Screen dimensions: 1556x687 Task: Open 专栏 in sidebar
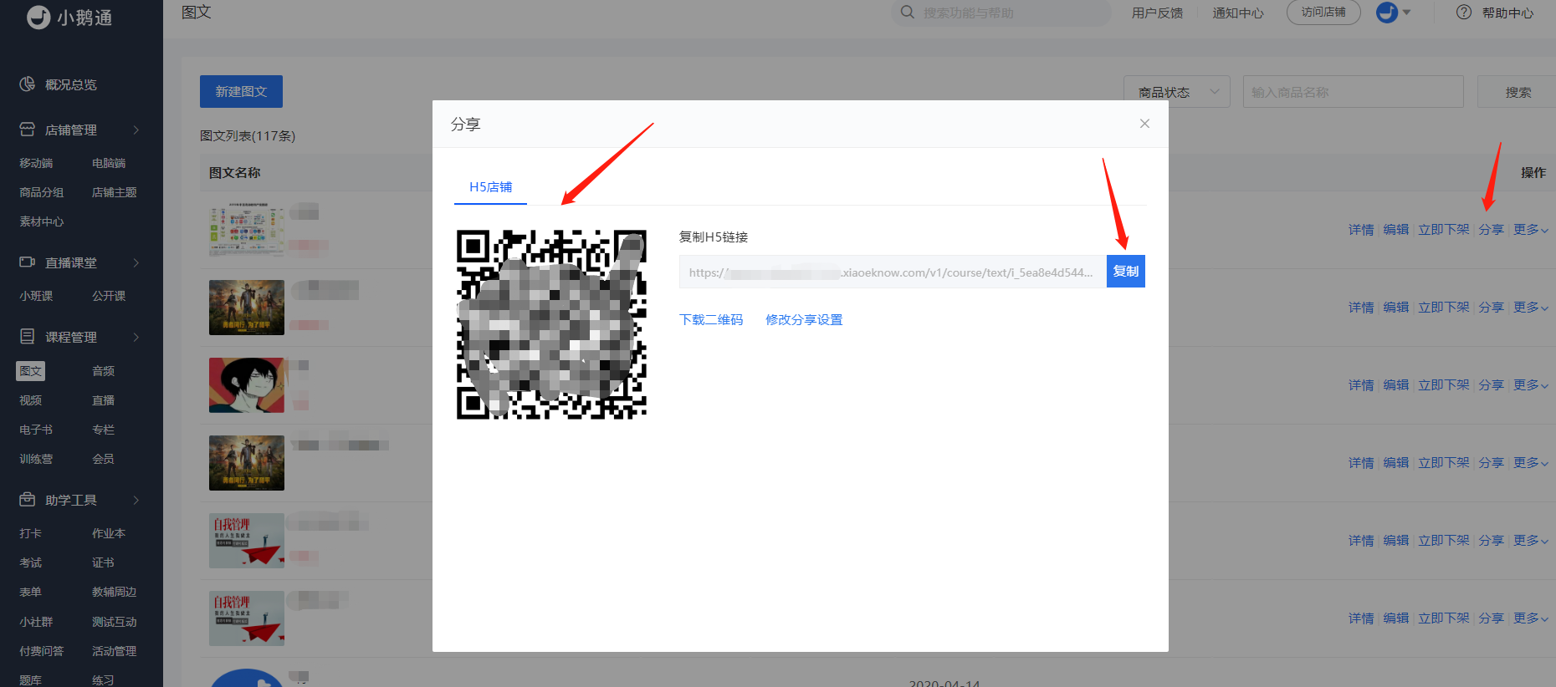click(x=103, y=430)
